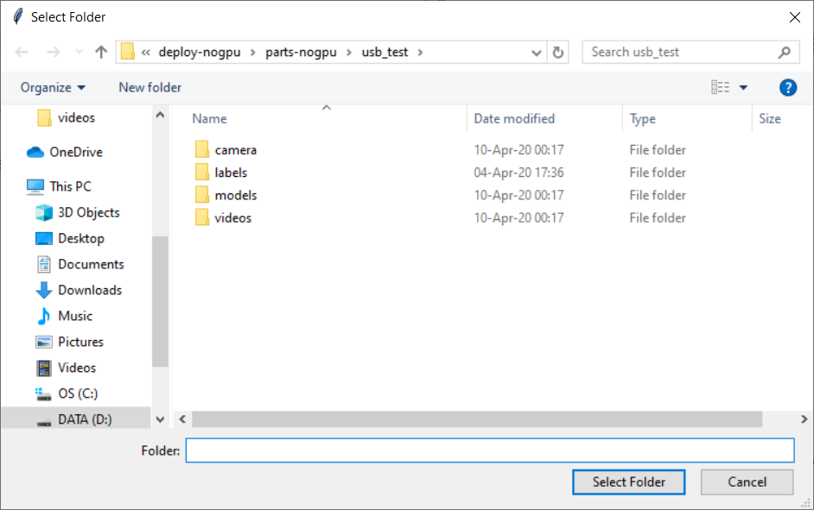Select OneDrive in navigation pane

(x=76, y=152)
